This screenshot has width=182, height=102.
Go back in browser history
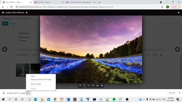3,7
